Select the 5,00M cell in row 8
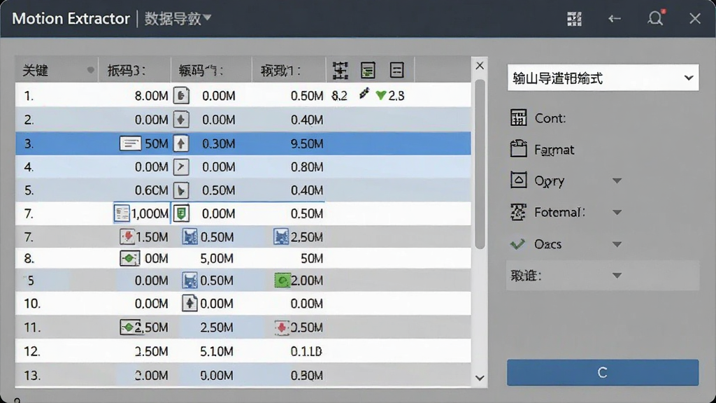 click(217, 259)
